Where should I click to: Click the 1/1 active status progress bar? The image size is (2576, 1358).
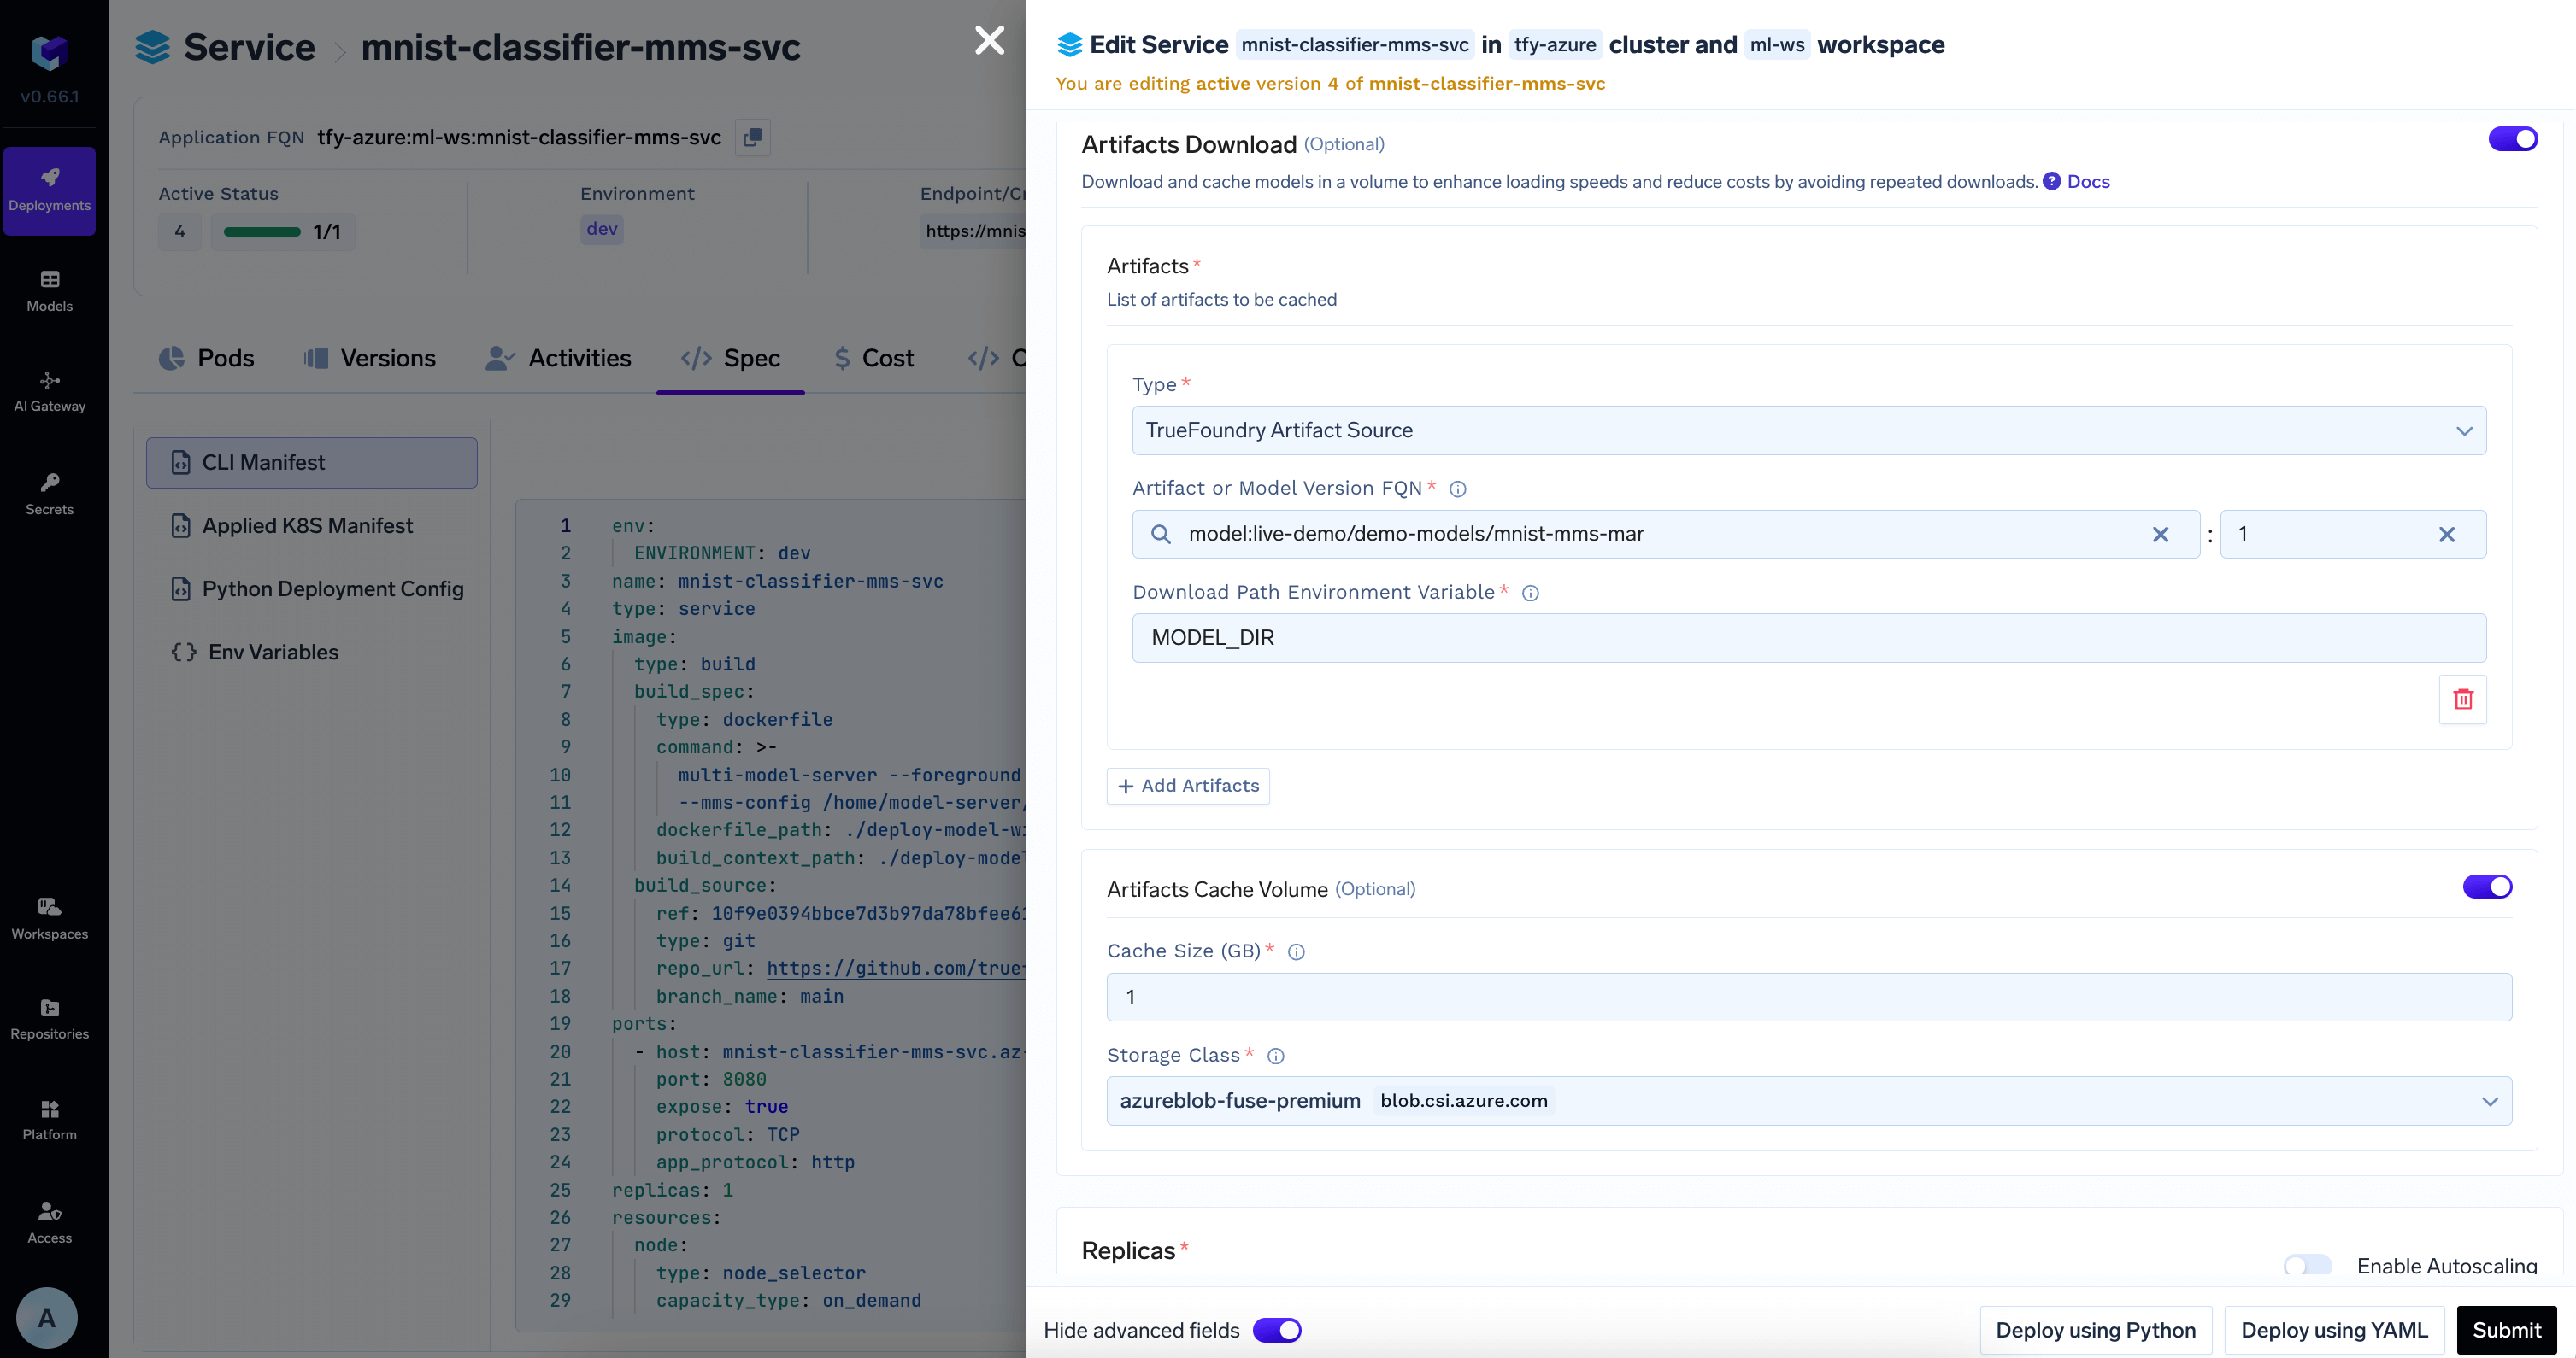(282, 231)
